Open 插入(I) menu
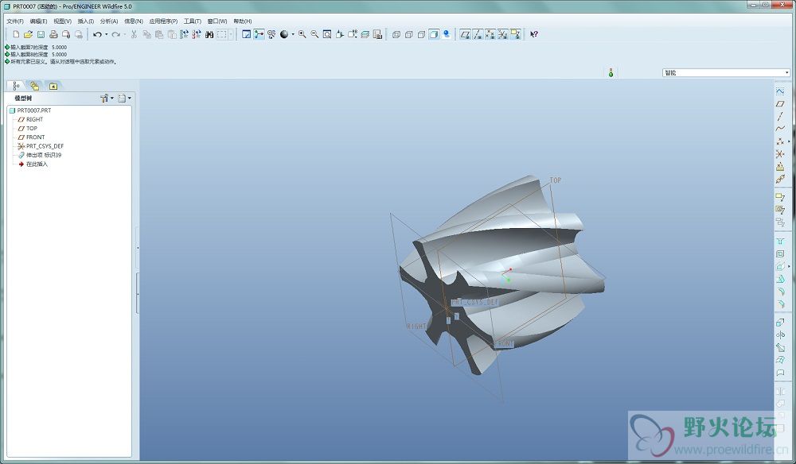 pyautogui.click(x=85, y=21)
